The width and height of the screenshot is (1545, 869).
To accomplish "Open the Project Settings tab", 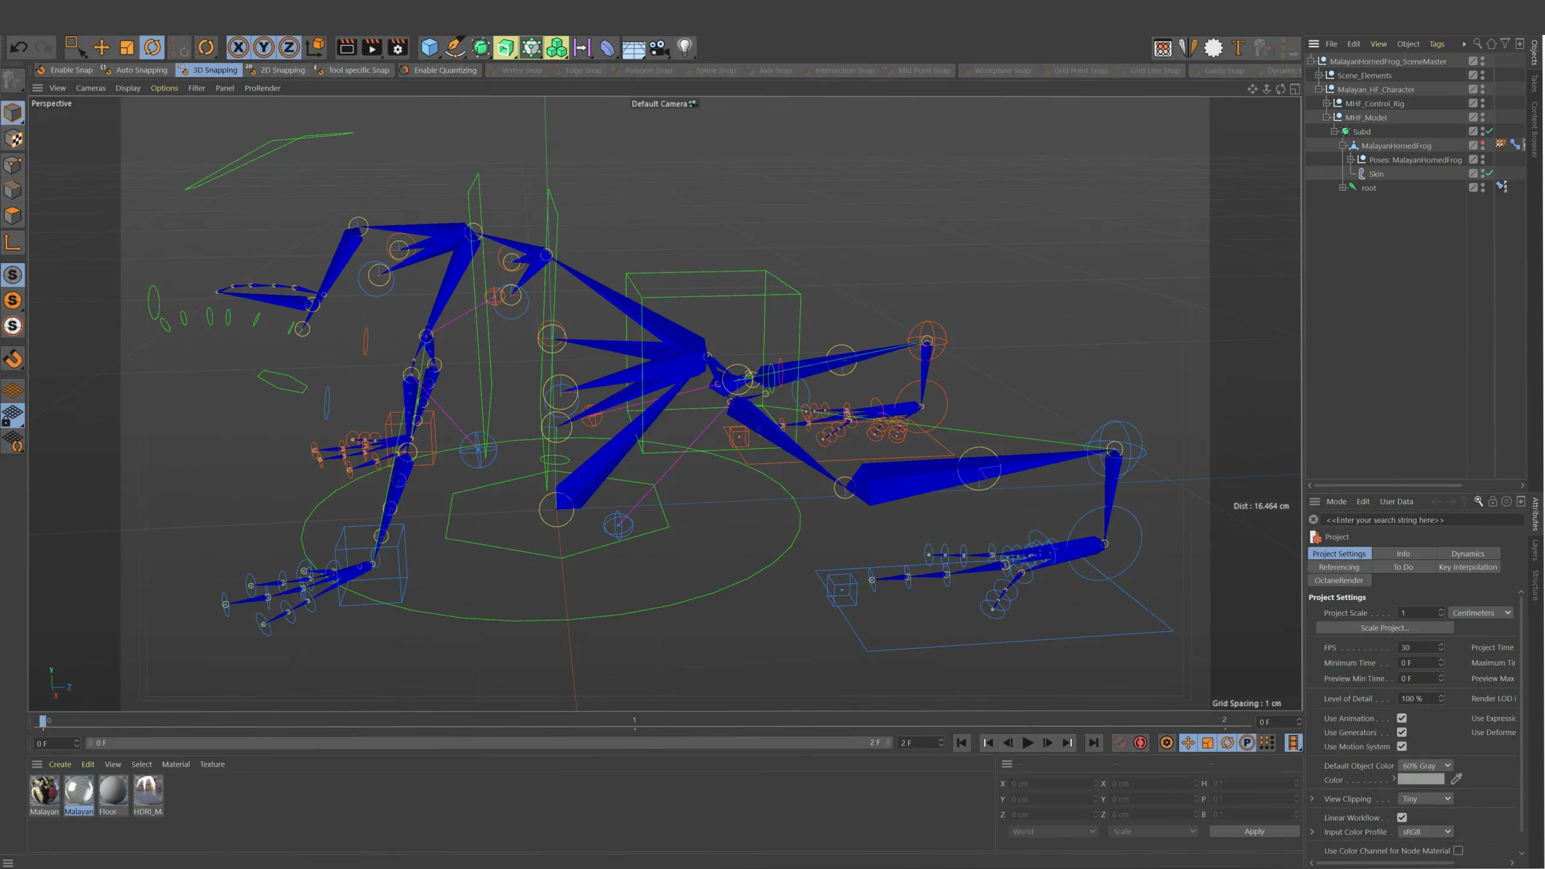I will pos(1339,553).
